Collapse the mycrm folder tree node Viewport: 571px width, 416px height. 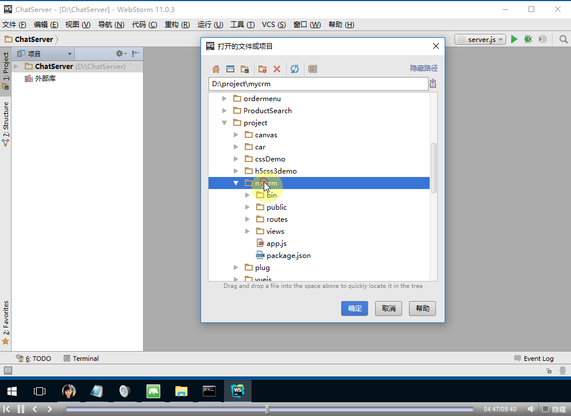pos(236,183)
